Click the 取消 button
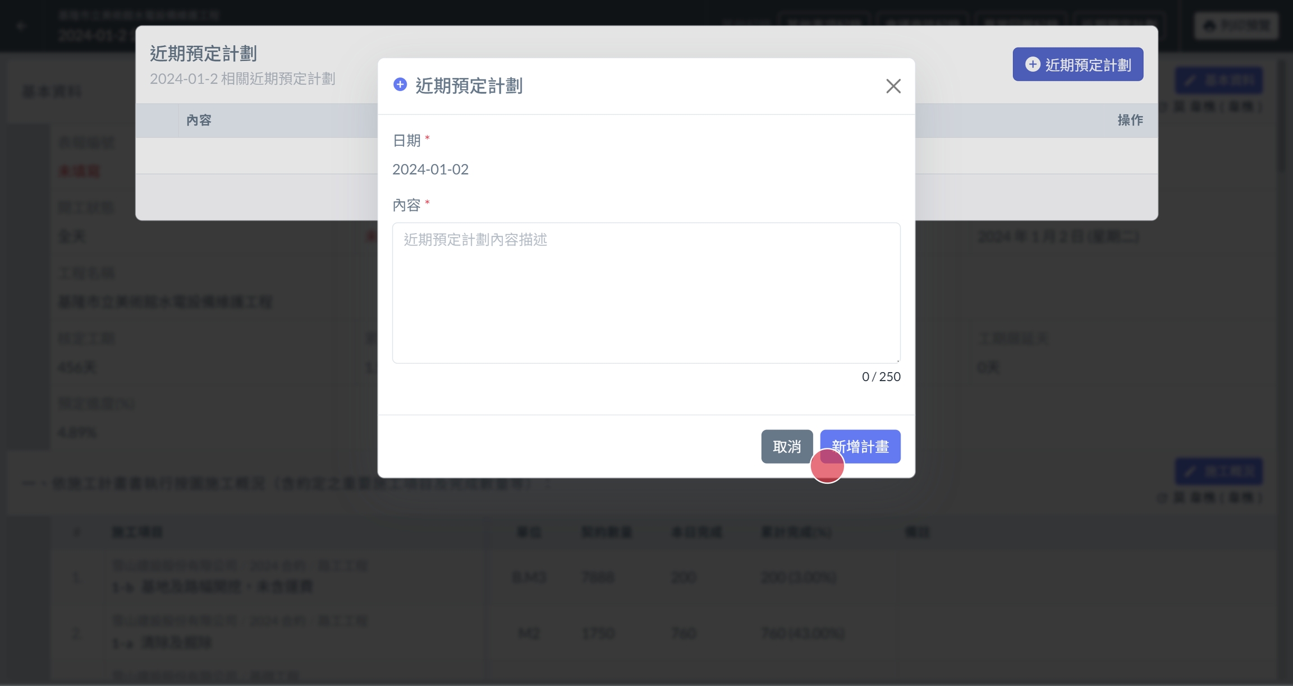 [x=786, y=447]
